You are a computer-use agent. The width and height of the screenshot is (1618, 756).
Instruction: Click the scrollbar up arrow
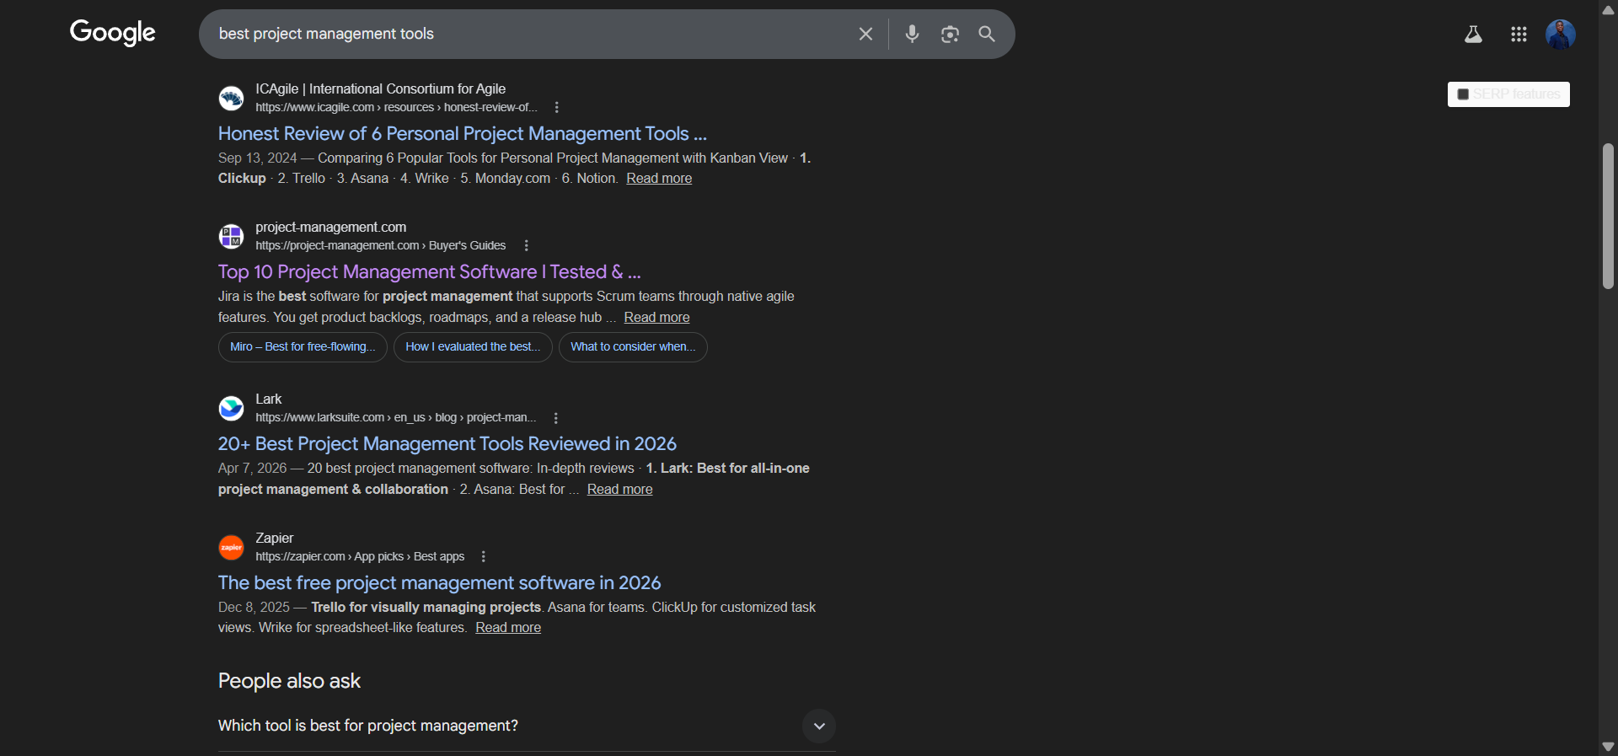point(1608,9)
